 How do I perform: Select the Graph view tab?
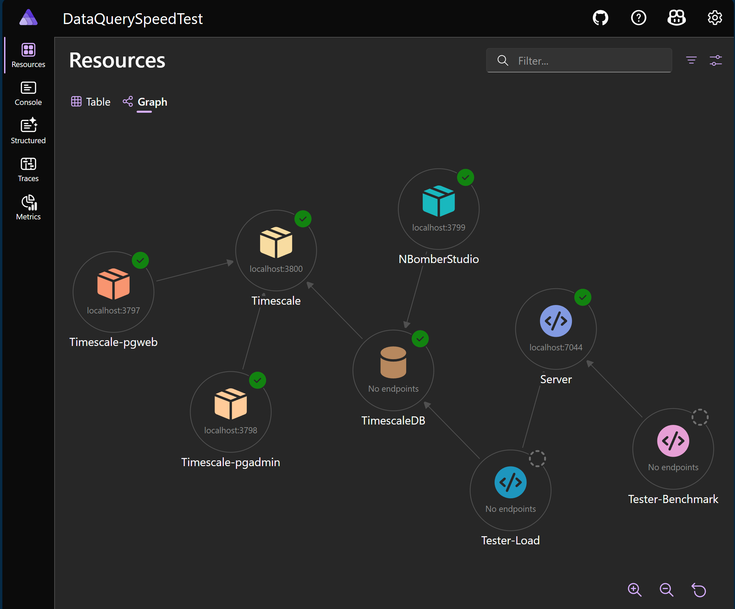pos(145,102)
